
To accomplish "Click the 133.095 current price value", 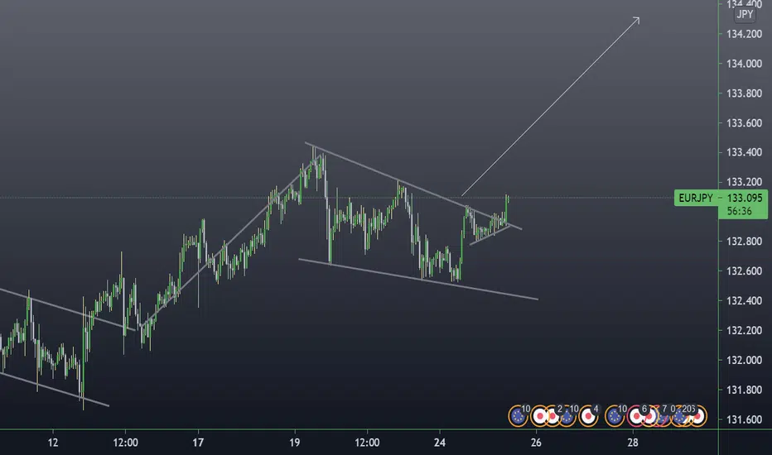I will click(x=745, y=198).
